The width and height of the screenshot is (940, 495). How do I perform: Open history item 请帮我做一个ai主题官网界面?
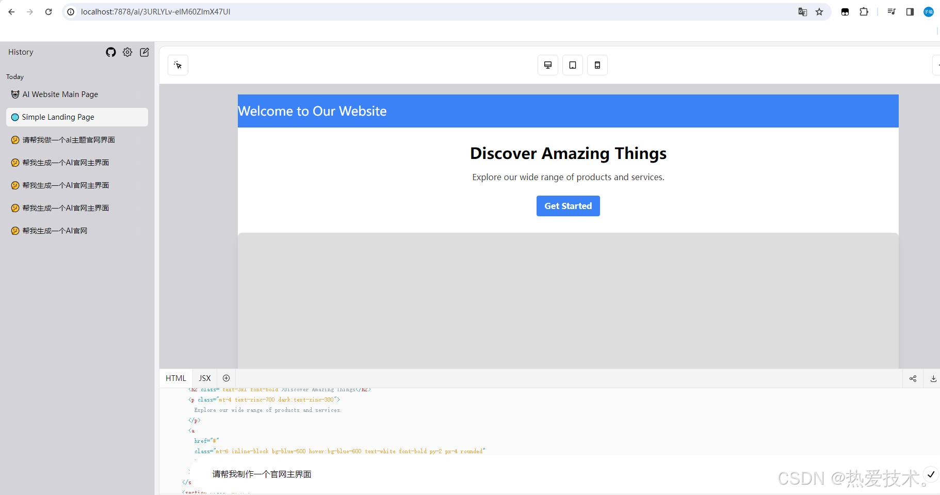[x=77, y=140]
